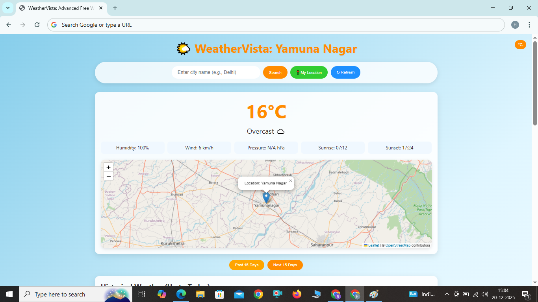Zoom in using the map plus control

coord(108,167)
